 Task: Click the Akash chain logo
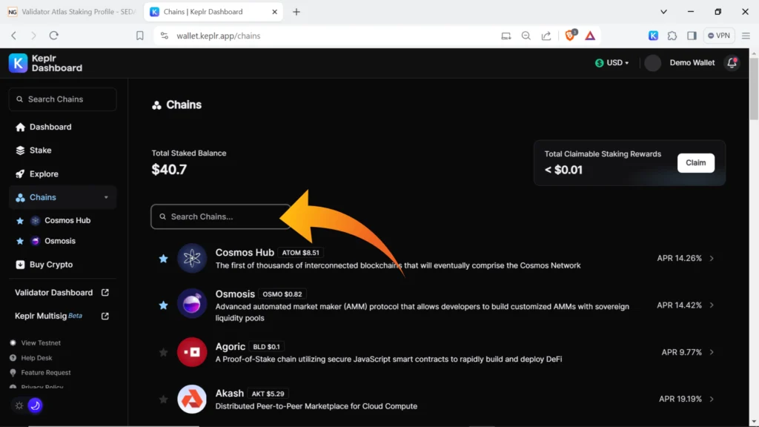192,399
